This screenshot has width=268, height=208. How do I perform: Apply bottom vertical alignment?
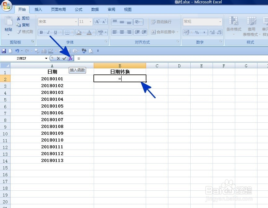coord(129,22)
